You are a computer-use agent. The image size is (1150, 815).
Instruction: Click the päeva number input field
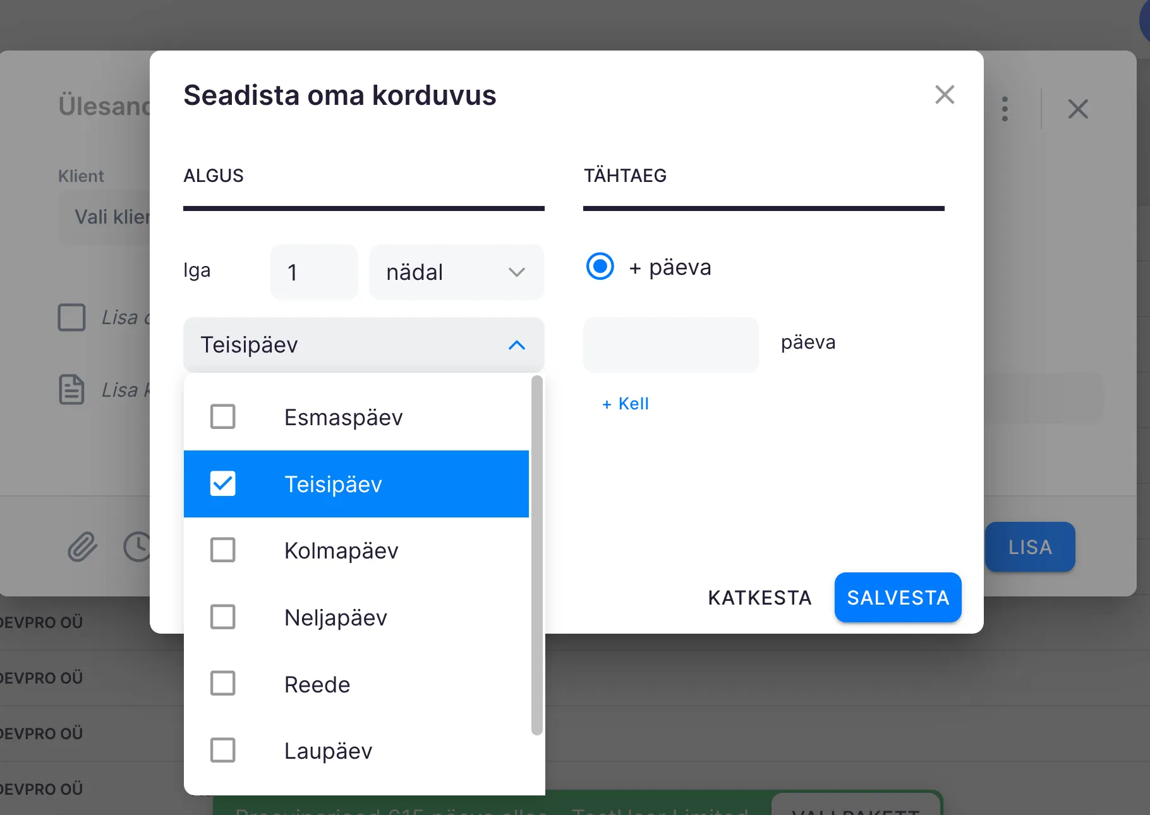tap(670, 345)
